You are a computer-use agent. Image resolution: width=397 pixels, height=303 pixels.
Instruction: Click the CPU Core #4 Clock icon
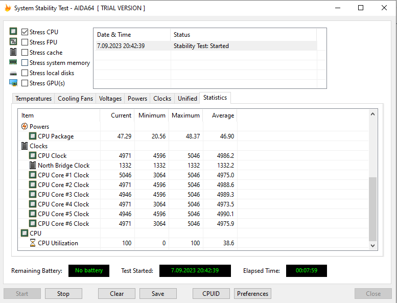33,204
